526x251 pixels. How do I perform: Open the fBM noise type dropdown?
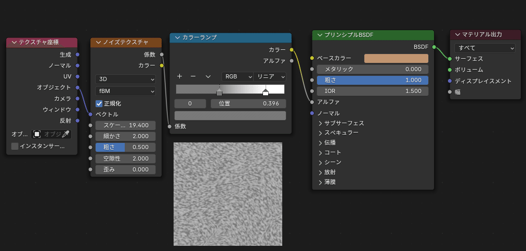point(125,91)
